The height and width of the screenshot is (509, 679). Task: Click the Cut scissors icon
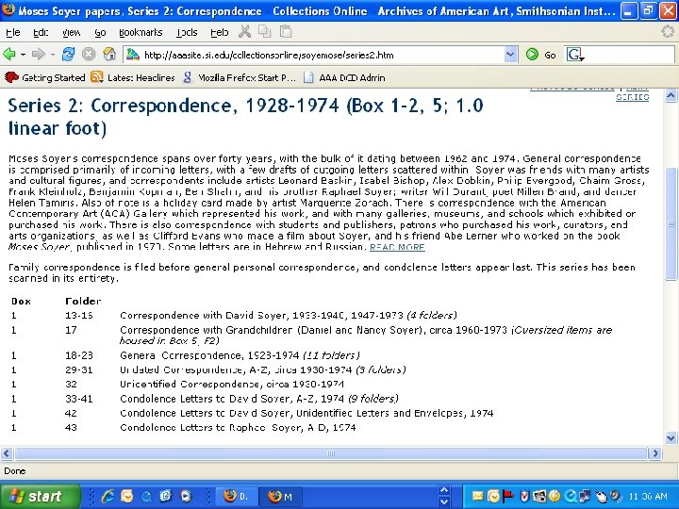point(244,32)
